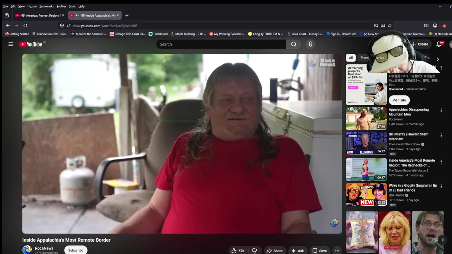This screenshot has height=254, width=452.
Task: Open the Bad Friends Giggity Quagmire thumbnail
Action: point(366,194)
